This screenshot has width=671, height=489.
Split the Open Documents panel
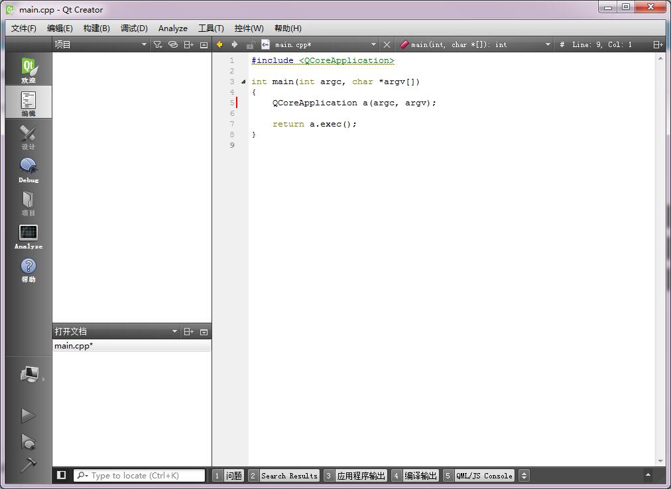pos(189,331)
